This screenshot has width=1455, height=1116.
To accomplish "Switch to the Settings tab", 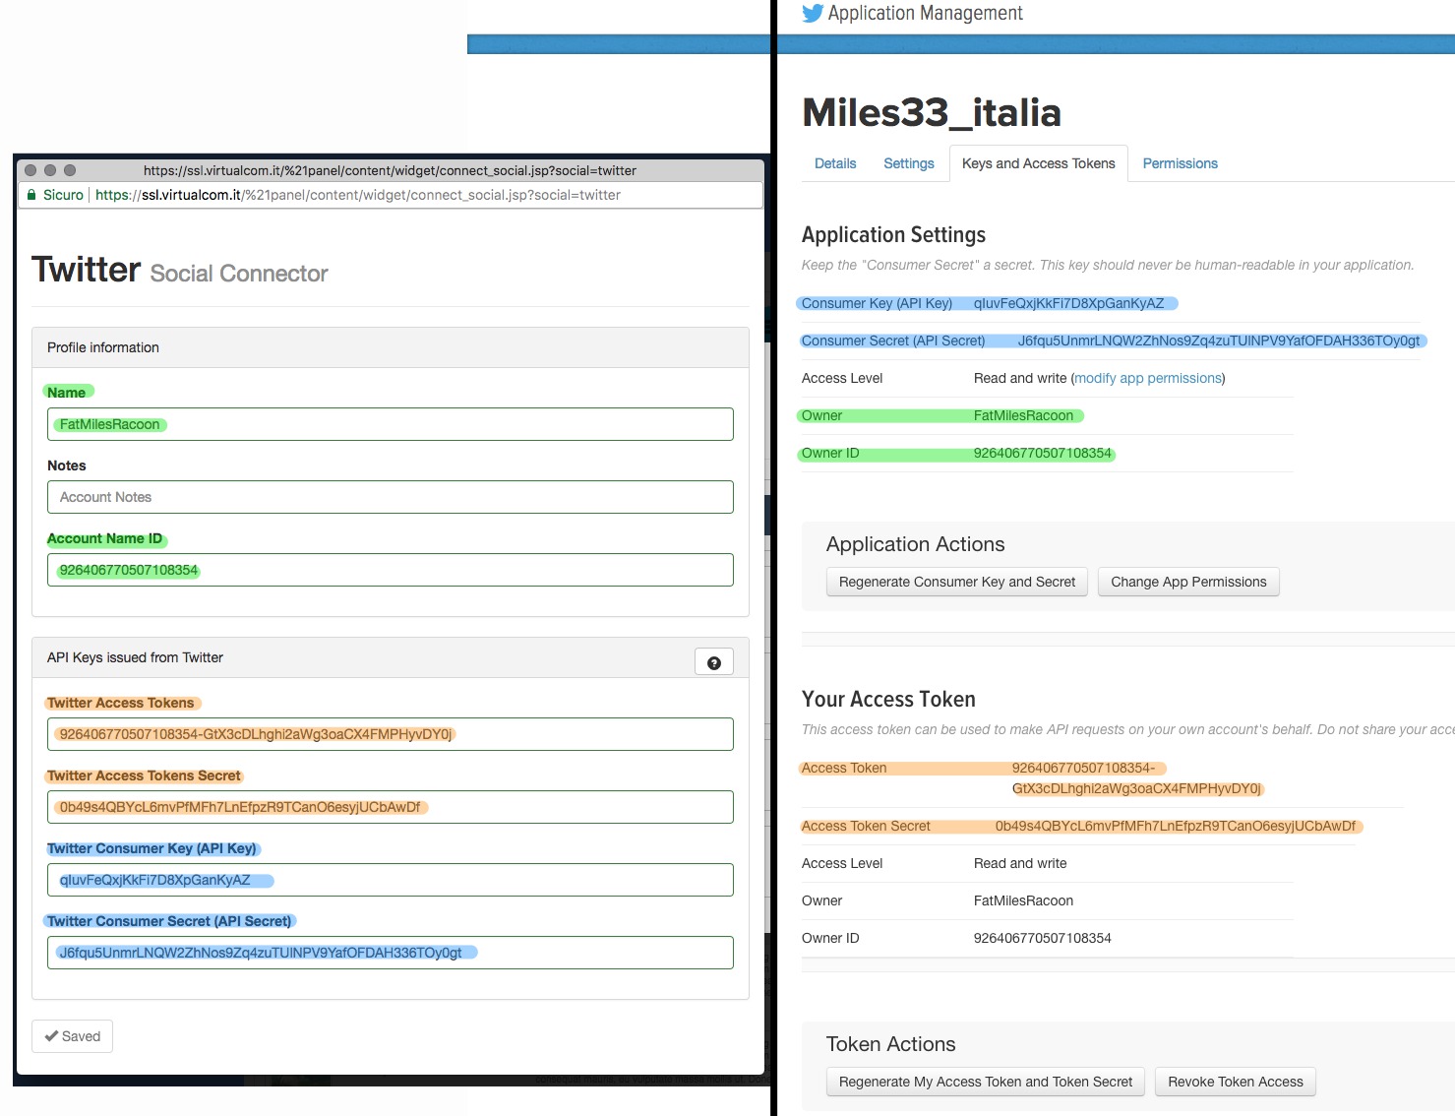I will tap(908, 163).
